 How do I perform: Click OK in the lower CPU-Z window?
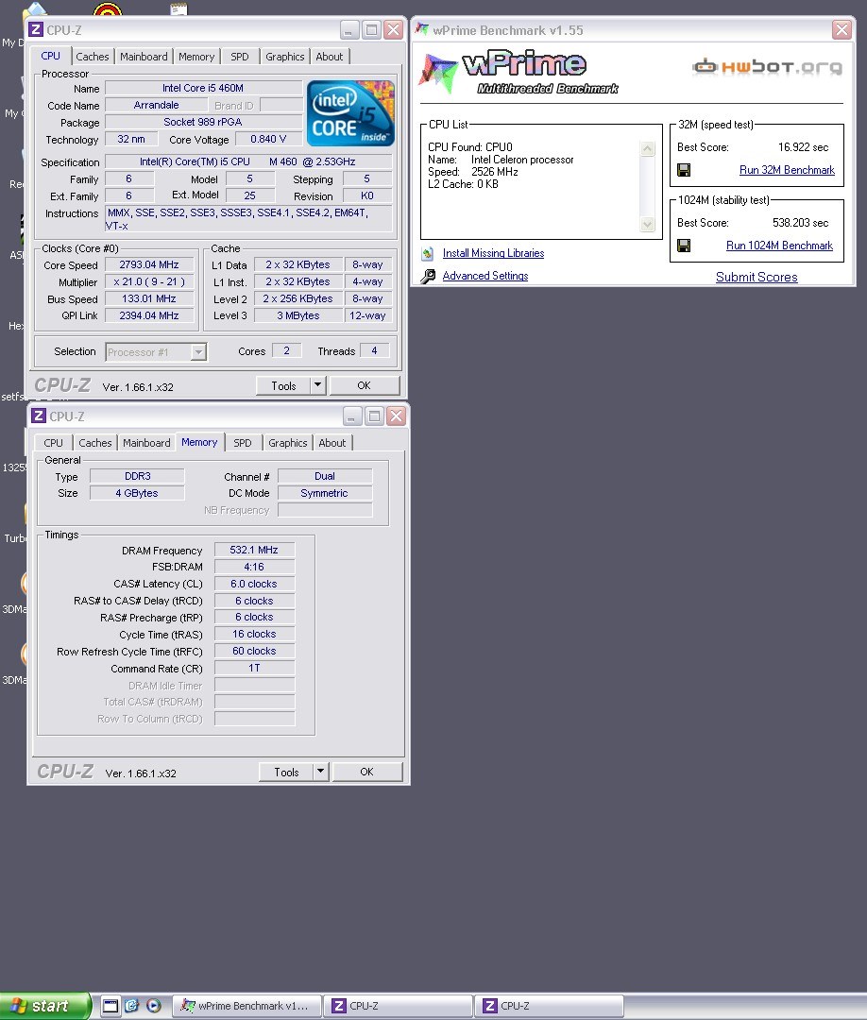366,773
